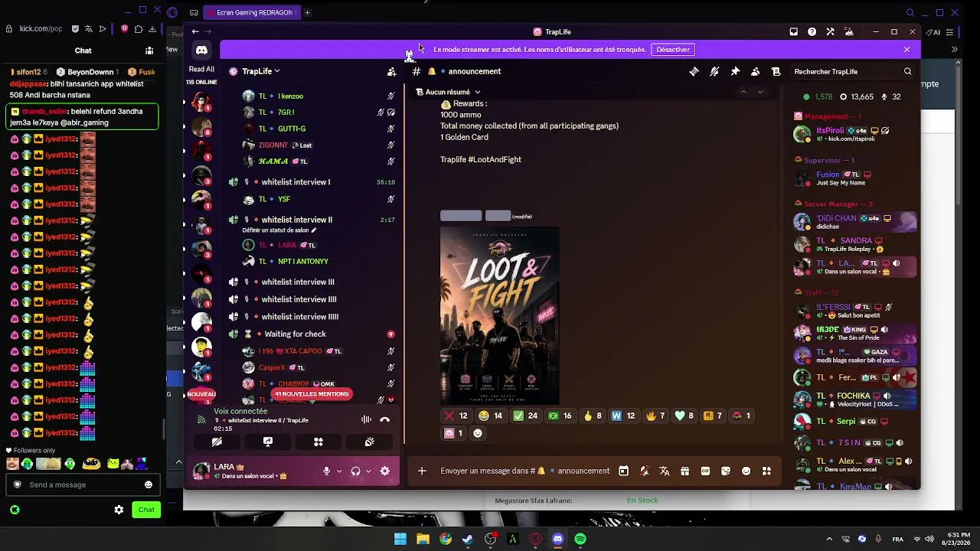Open the calendar icon in message bar

coord(623,471)
